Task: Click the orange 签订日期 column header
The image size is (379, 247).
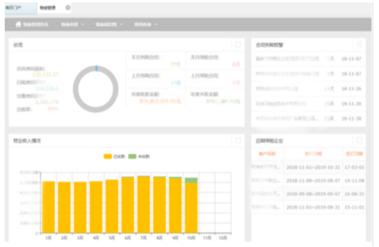Action: tap(354, 153)
